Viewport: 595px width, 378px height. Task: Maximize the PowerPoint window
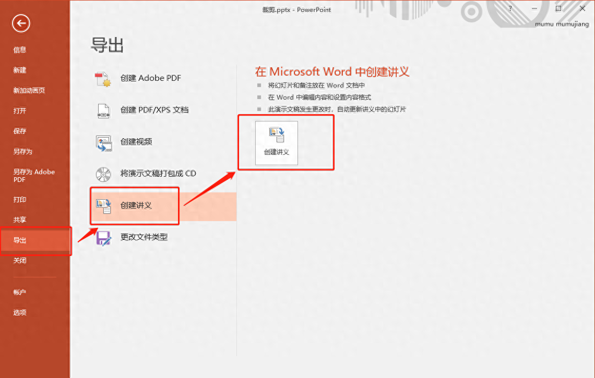coord(558,8)
